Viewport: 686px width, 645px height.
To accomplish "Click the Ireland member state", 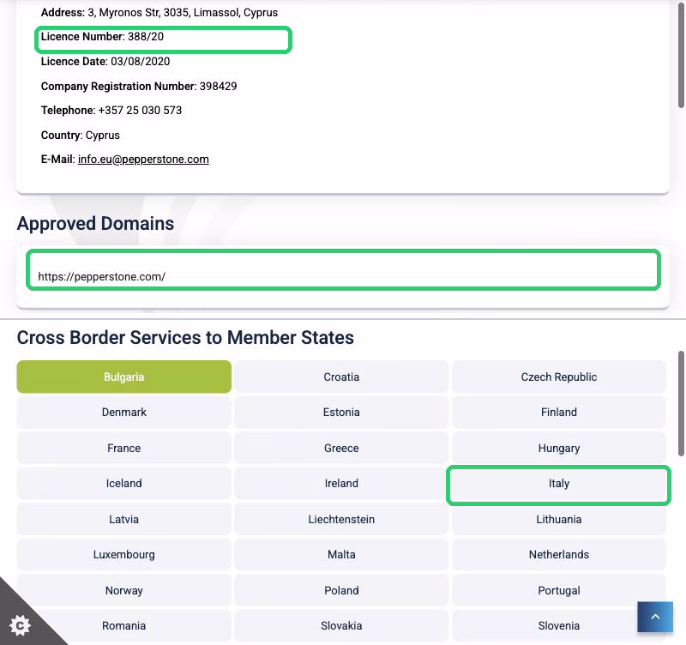I will [x=341, y=484].
